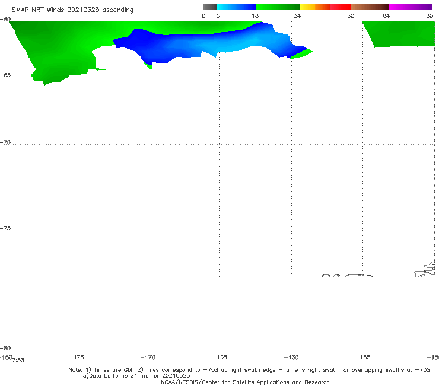Click the title "SMAP NRT Winds 20210325 ascending"
Screen dimensions: 439x386
point(72,10)
